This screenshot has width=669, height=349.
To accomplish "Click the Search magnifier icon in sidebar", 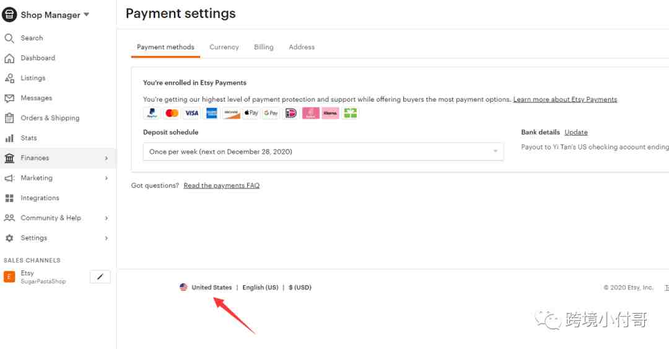I will coord(9,38).
